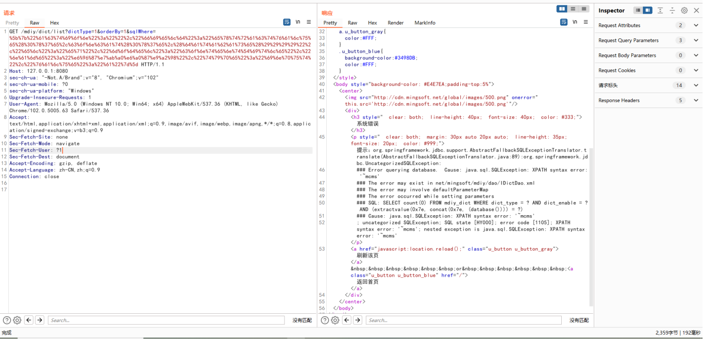Expand the 请求标头 section chevron
The height and width of the screenshot is (339, 703).
(x=696, y=85)
